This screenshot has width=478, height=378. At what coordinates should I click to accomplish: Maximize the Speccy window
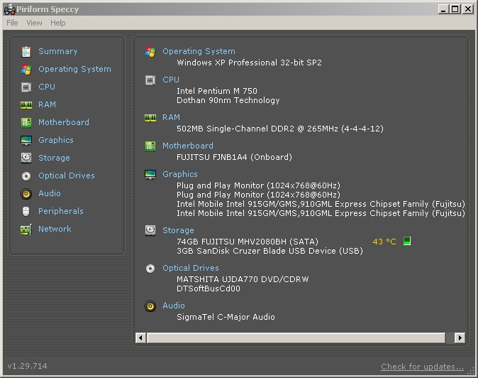pos(455,9)
